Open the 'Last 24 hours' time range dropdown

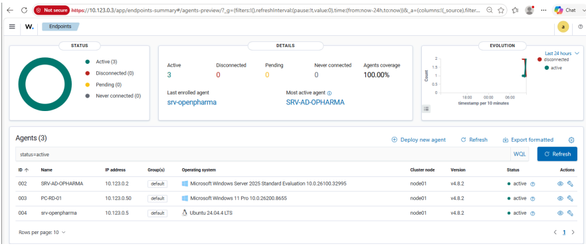pos(561,53)
